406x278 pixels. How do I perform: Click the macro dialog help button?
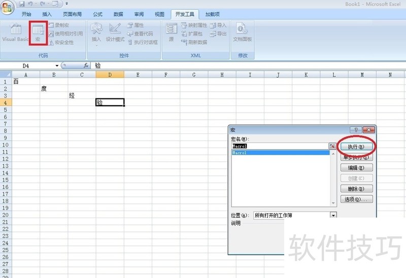(x=356, y=130)
